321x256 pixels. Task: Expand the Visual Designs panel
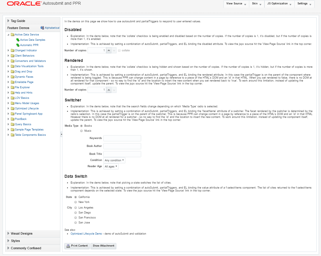point(8,233)
